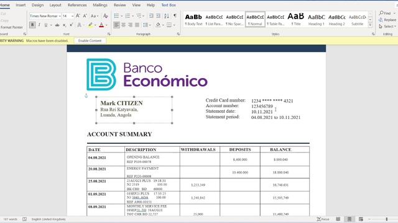Click Increase Font Size icon
This screenshot has height=223, width=398.
[x=78, y=15]
